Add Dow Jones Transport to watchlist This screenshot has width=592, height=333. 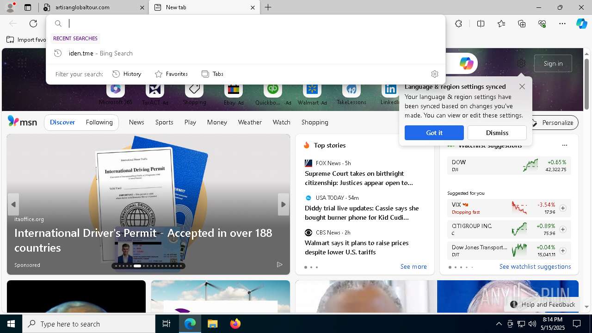click(563, 251)
